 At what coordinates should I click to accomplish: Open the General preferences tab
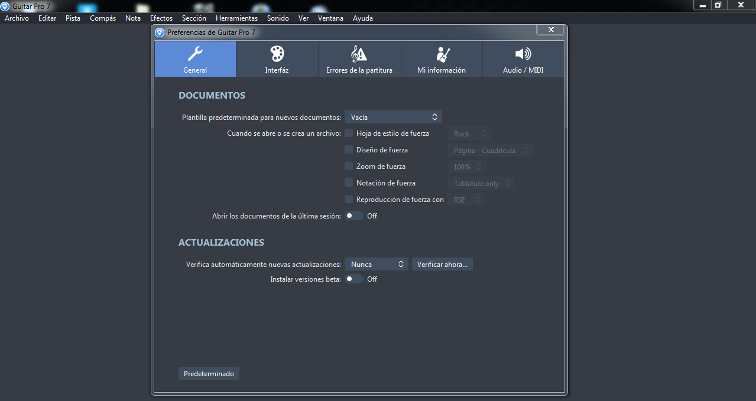(x=195, y=59)
